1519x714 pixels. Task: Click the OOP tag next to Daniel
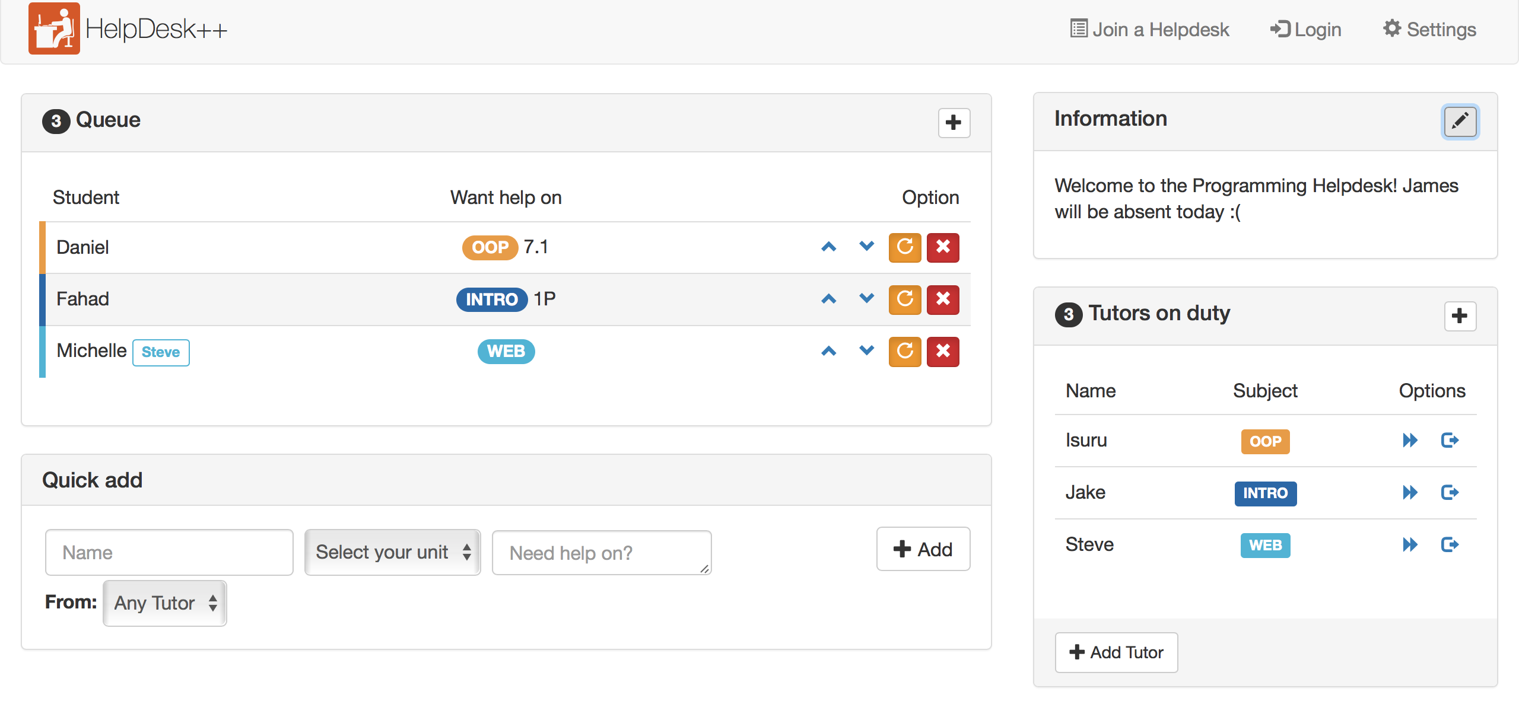pyautogui.click(x=490, y=247)
